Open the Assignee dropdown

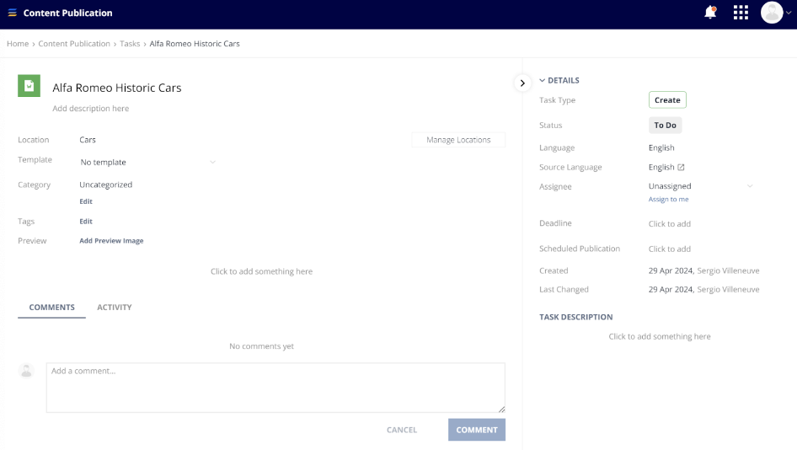pyautogui.click(x=700, y=186)
